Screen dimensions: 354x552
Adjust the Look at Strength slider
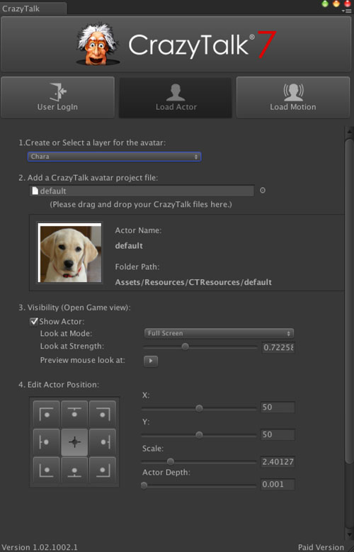(x=200, y=347)
